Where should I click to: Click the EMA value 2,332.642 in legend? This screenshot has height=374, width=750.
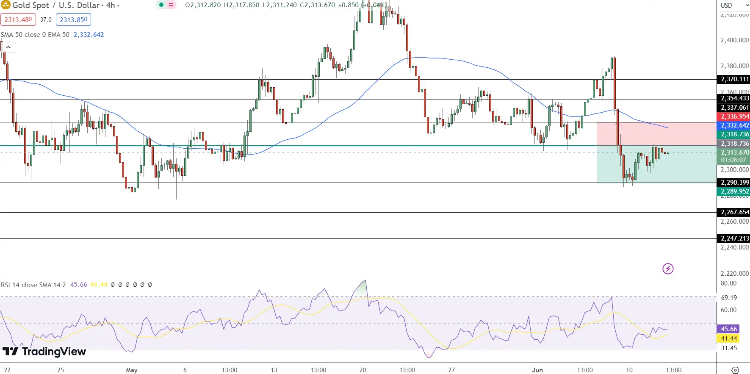click(89, 35)
